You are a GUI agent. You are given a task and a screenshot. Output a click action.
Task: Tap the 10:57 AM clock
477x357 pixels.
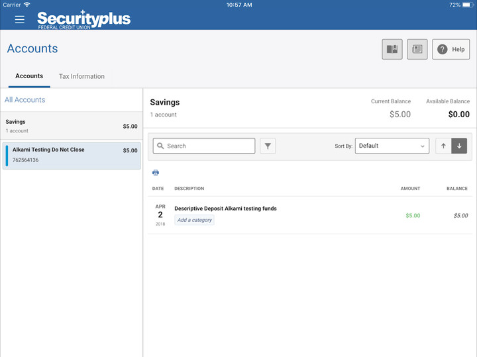(239, 5)
